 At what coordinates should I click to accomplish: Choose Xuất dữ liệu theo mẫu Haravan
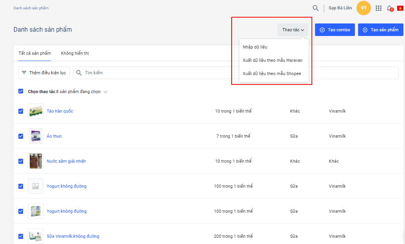[x=272, y=60]
